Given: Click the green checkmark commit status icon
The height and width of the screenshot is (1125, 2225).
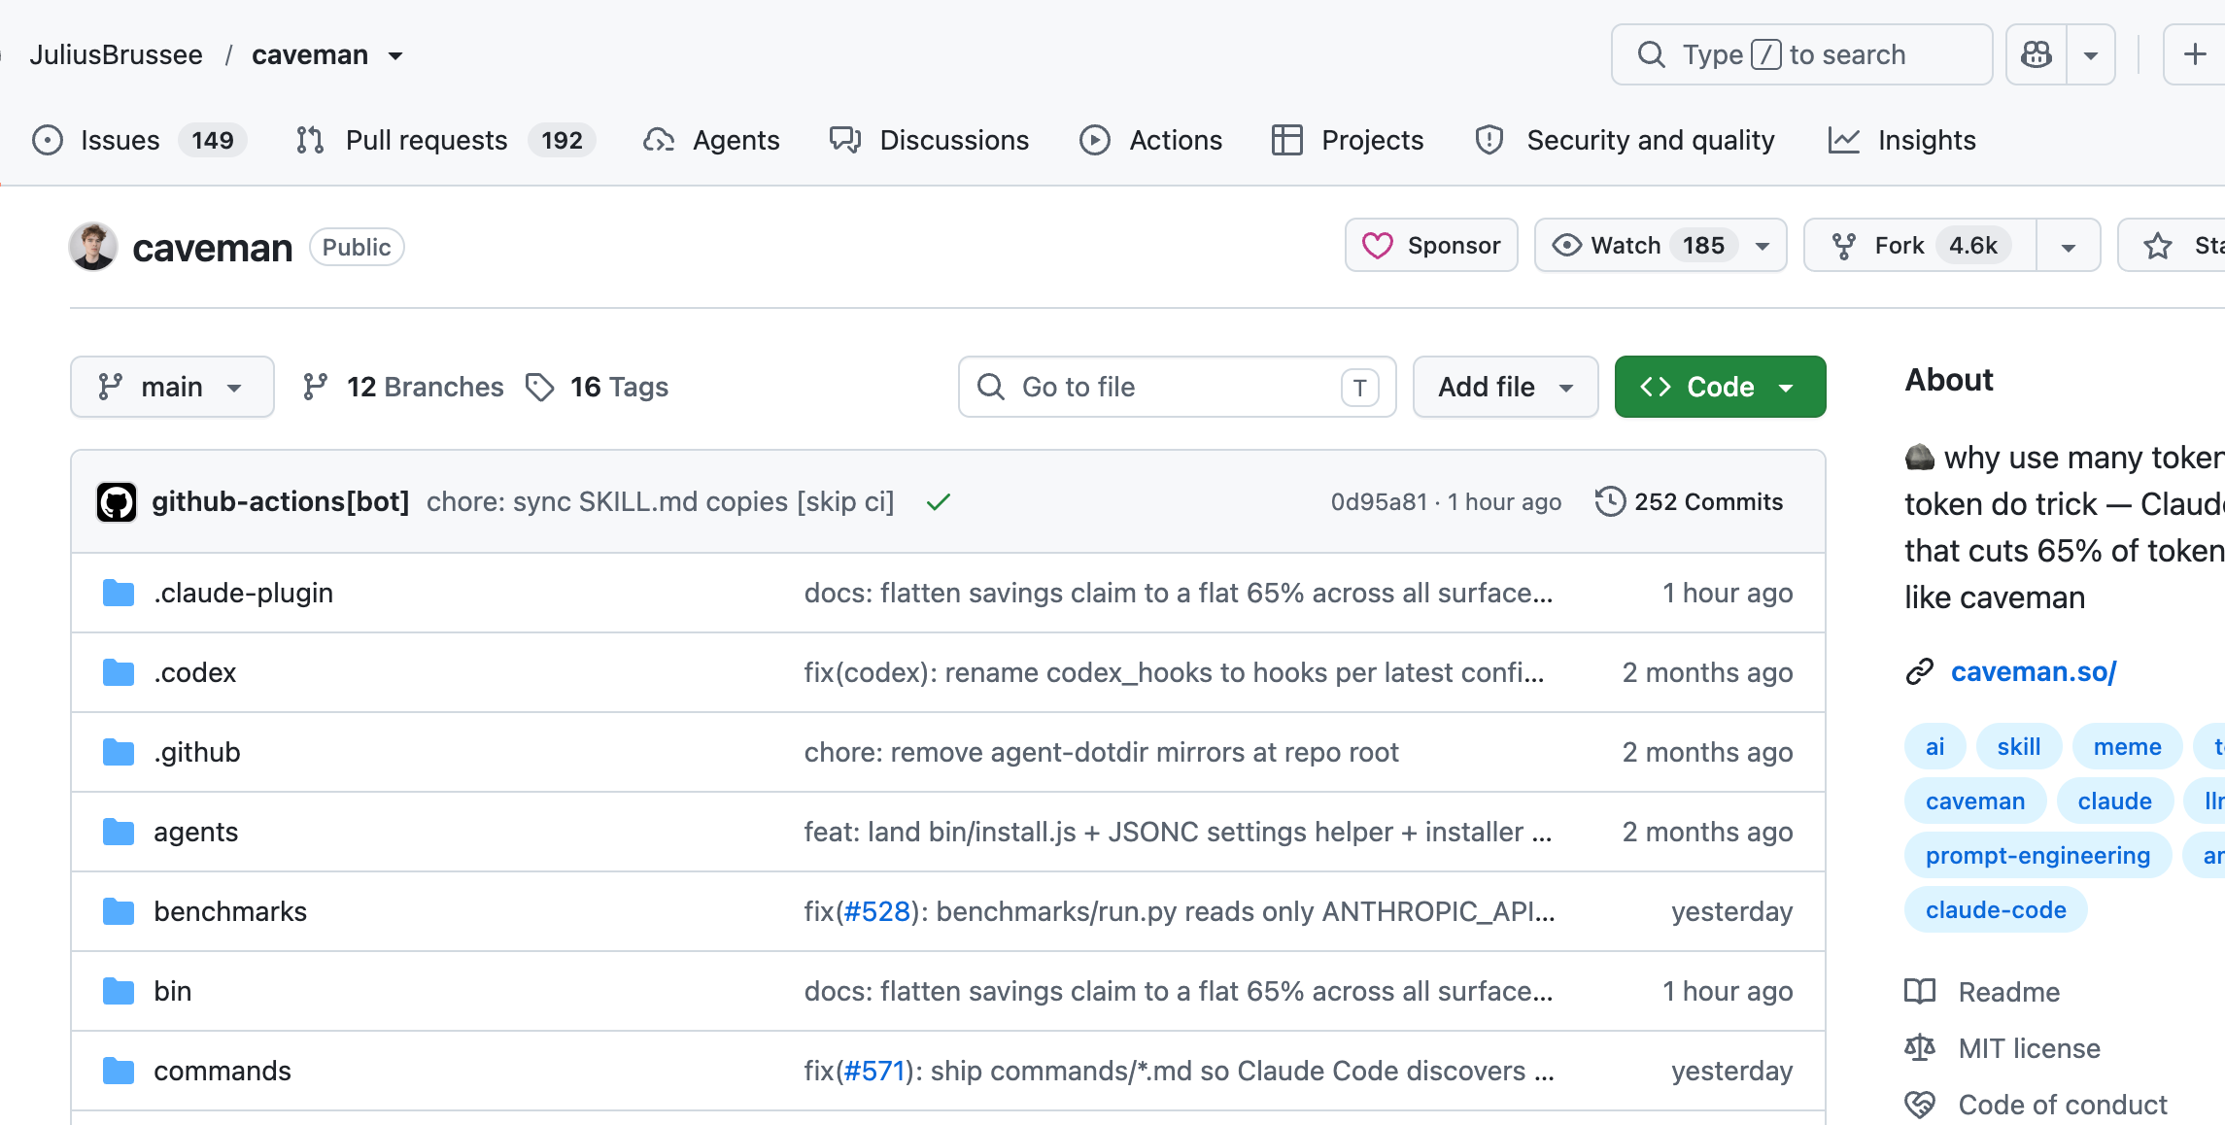Looking at the screenshot, I should coord(938,501).
